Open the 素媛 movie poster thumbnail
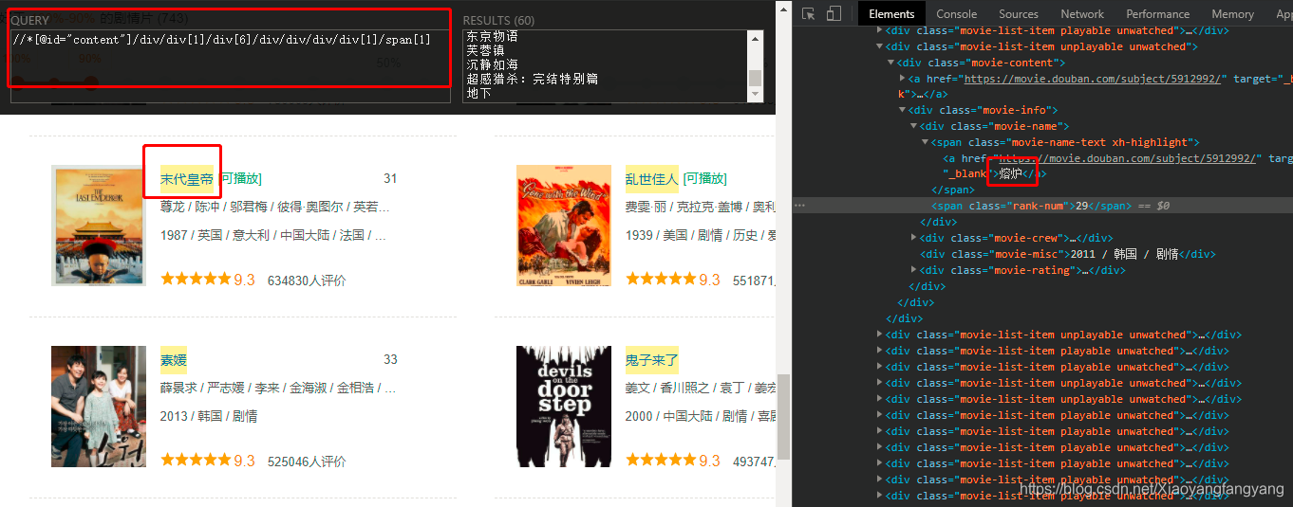The height and width of the screenshot is (507, 1293). tap(98, 407)
